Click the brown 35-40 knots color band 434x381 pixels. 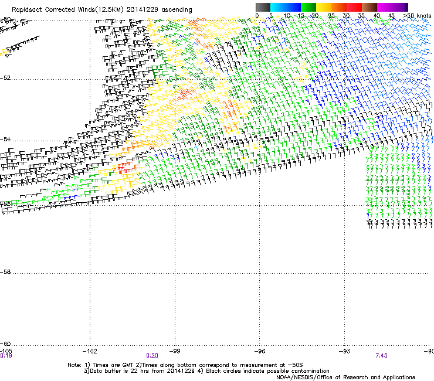[369, 7]
